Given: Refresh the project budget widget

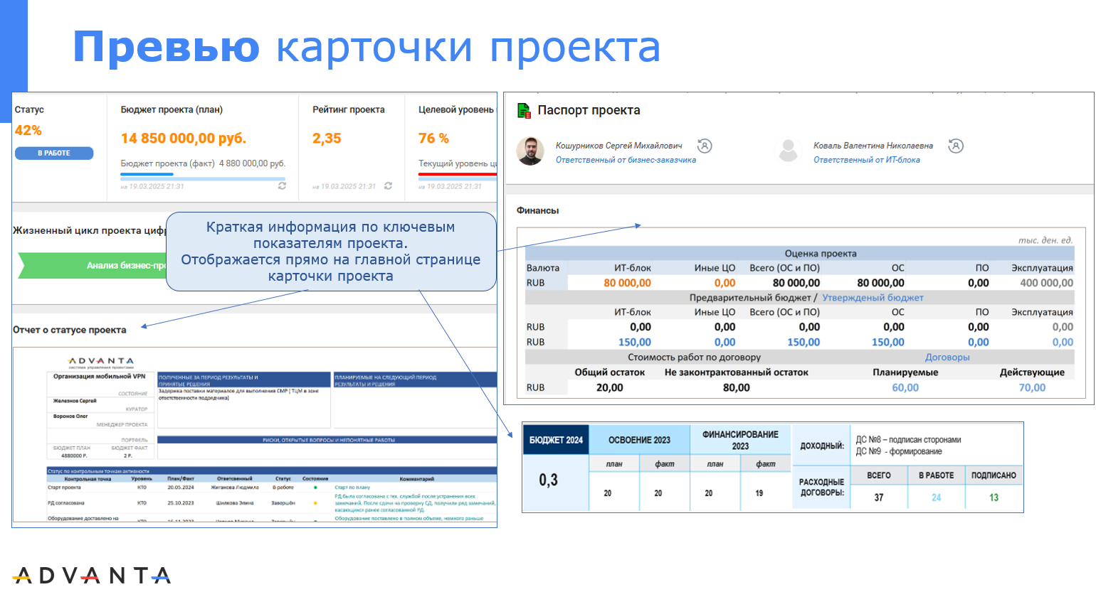Looking at the screenshot, I should click(282, 185).
